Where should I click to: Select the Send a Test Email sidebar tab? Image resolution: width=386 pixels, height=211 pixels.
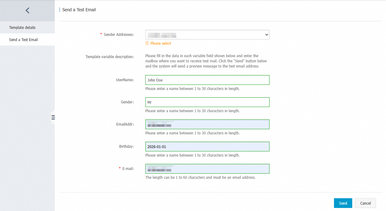[x=27, y=40]
